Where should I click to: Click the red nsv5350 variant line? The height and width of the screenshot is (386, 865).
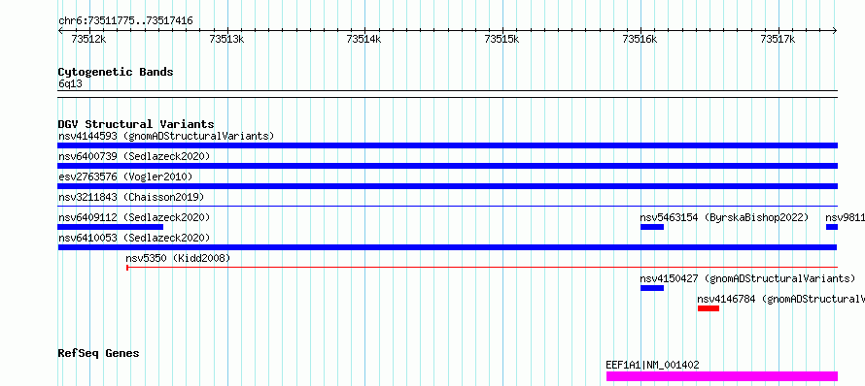click(482, 268)
